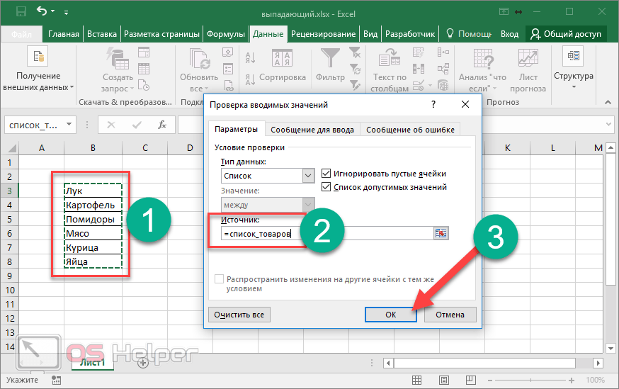
Task: Click the Фильтр funnel icon
Action: coord(330,58)
